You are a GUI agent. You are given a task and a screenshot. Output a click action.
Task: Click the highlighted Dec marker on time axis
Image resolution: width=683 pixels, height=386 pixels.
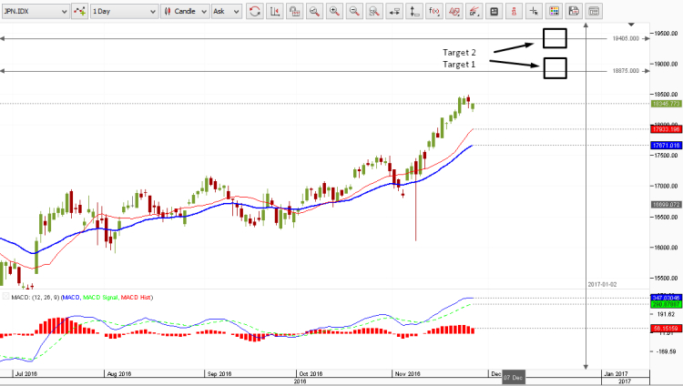tap(513, 376)
